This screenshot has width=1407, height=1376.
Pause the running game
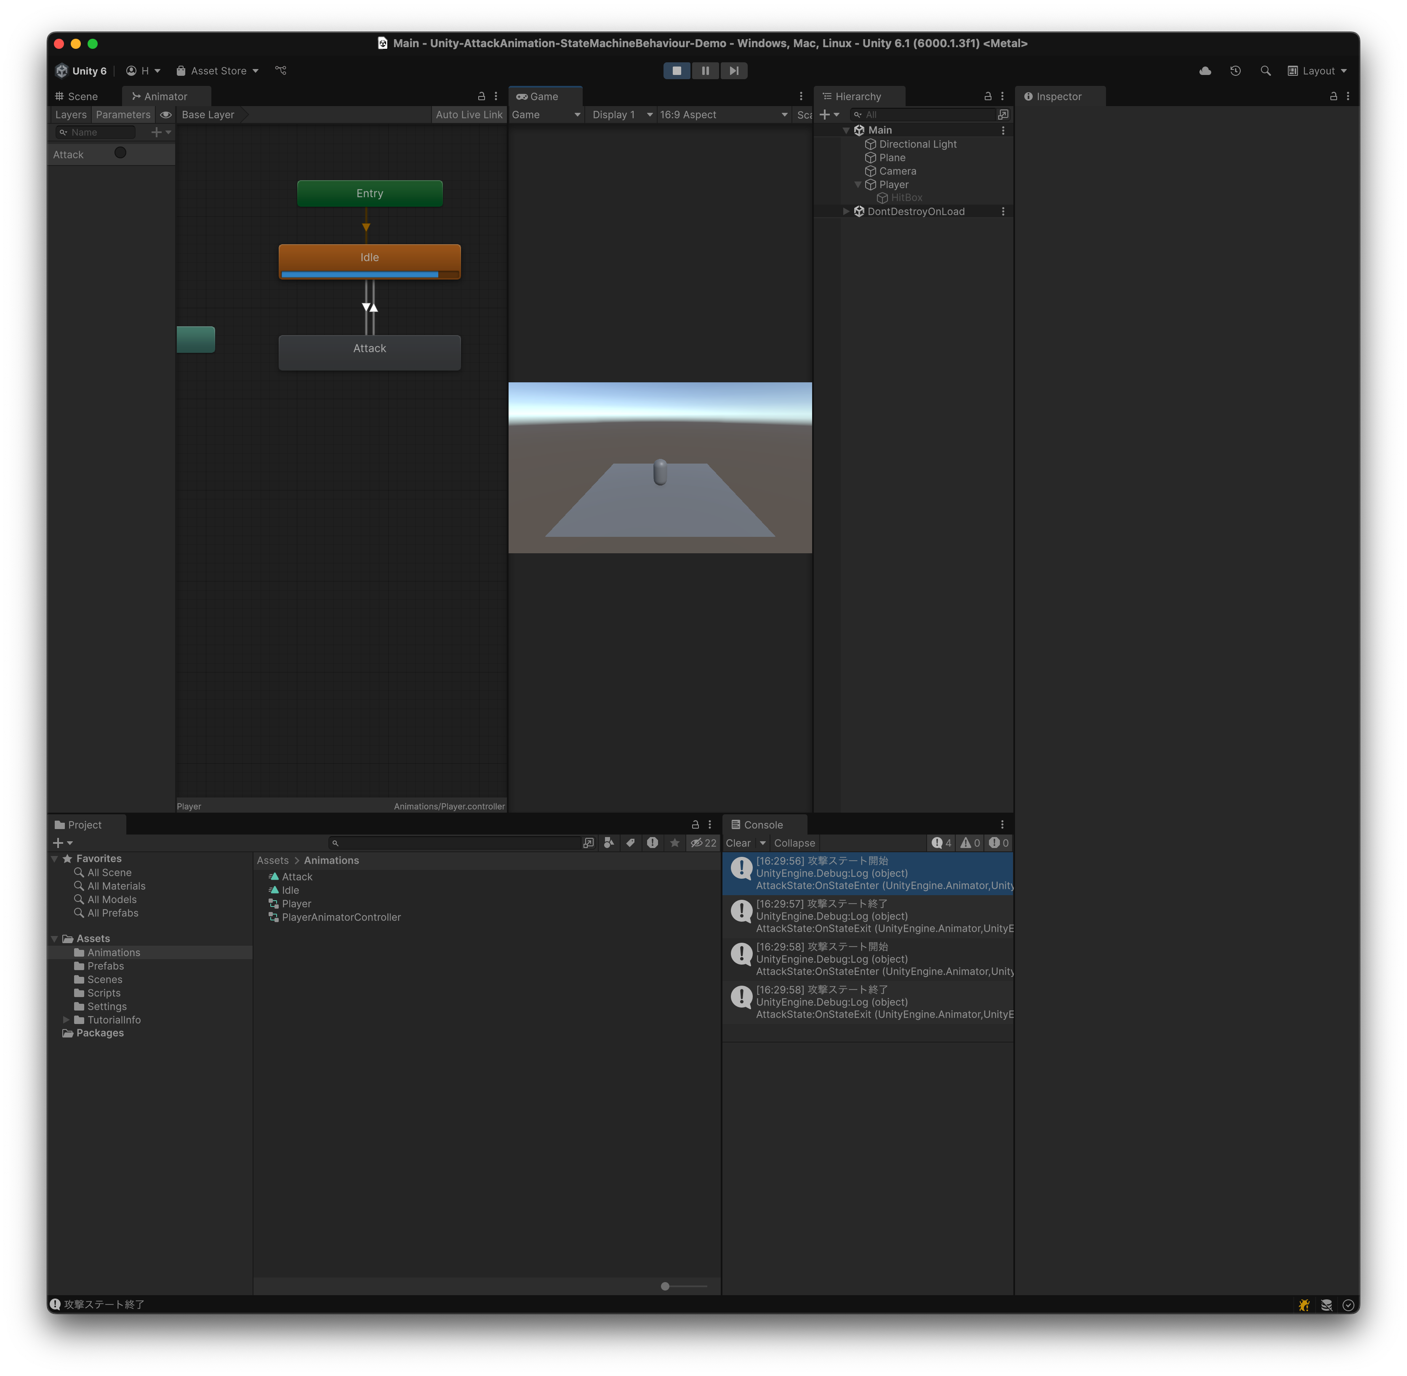[705, 71]
